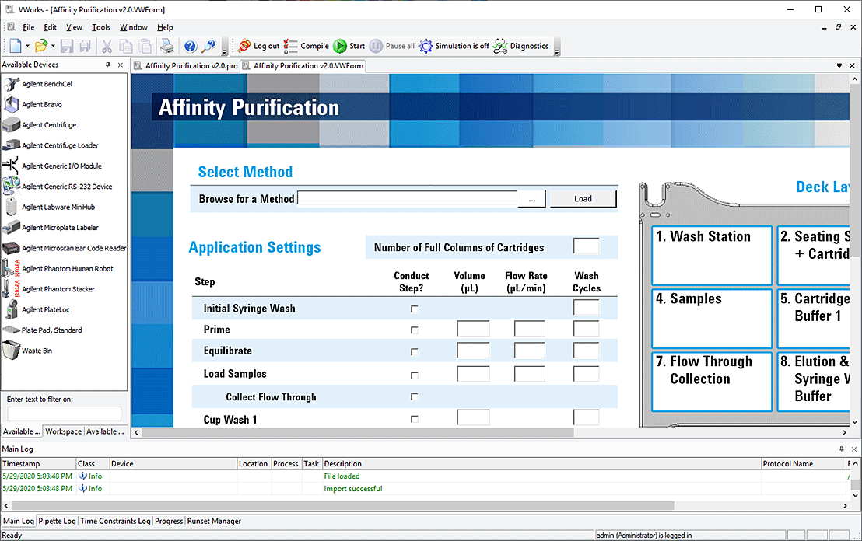
Task: Click the Copy toolbar icon
Action: 126,46
